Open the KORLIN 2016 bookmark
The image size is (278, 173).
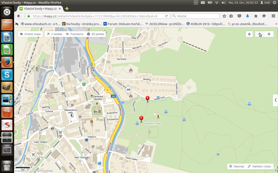tap(206, 24)
